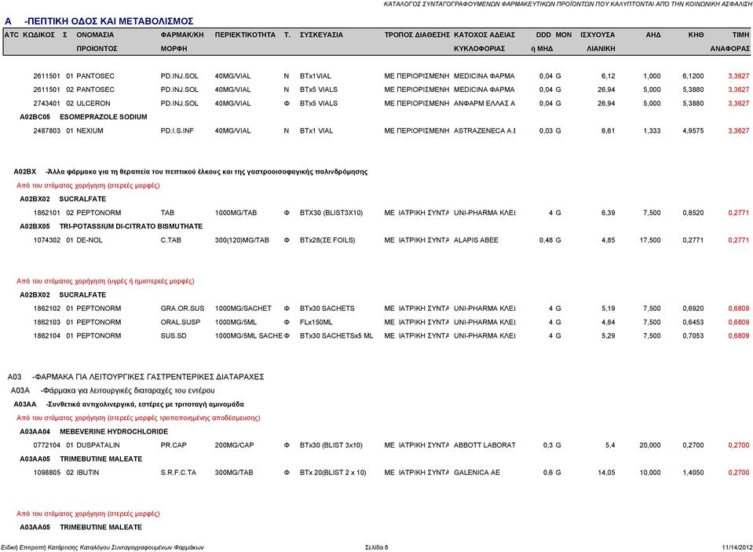Click PANTOSEC in the BTx5 VIALS row
753x552 pixels.
[95, 90]
